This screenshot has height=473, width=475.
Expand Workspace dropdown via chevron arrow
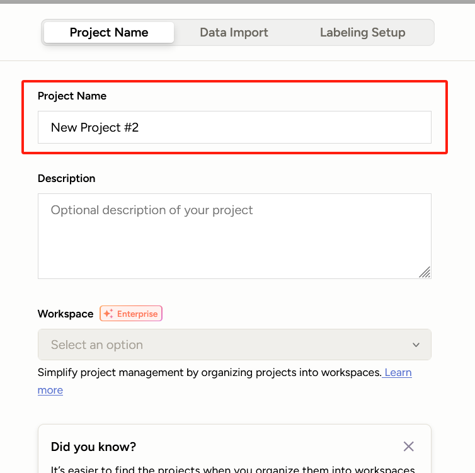pyautogui.click(x=416, y=345)
